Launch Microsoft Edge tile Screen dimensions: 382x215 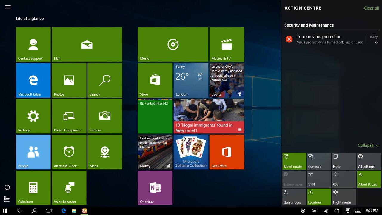[33, 80]
